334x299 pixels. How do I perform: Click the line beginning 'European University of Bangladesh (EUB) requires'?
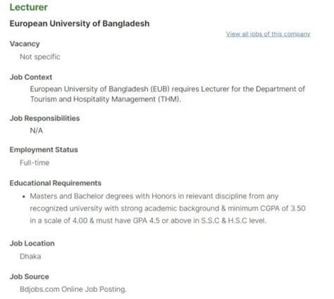click(167, 89)
